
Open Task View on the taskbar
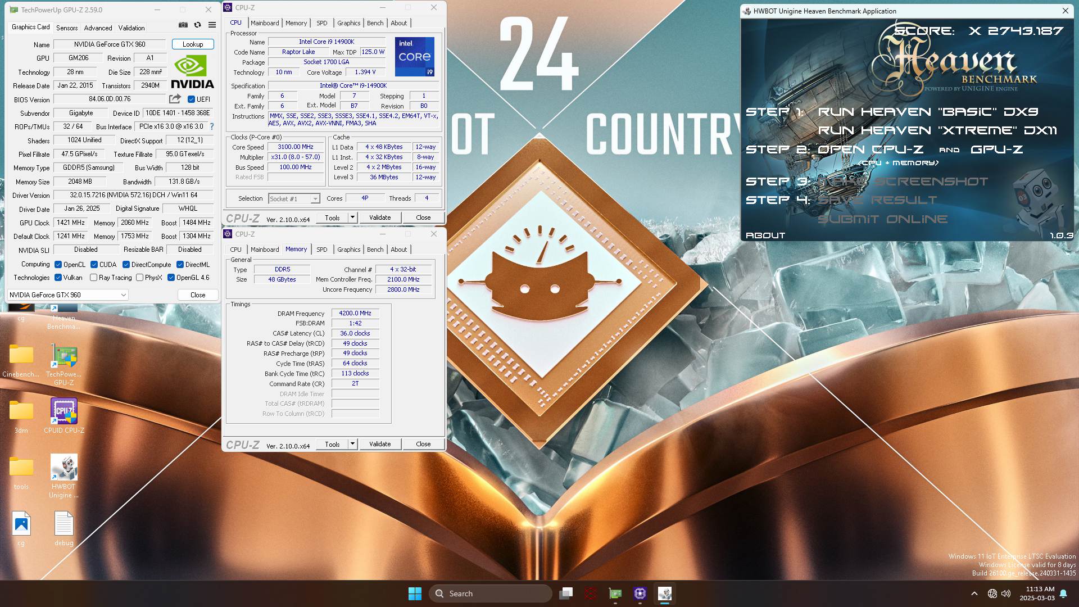pos(566,594)
